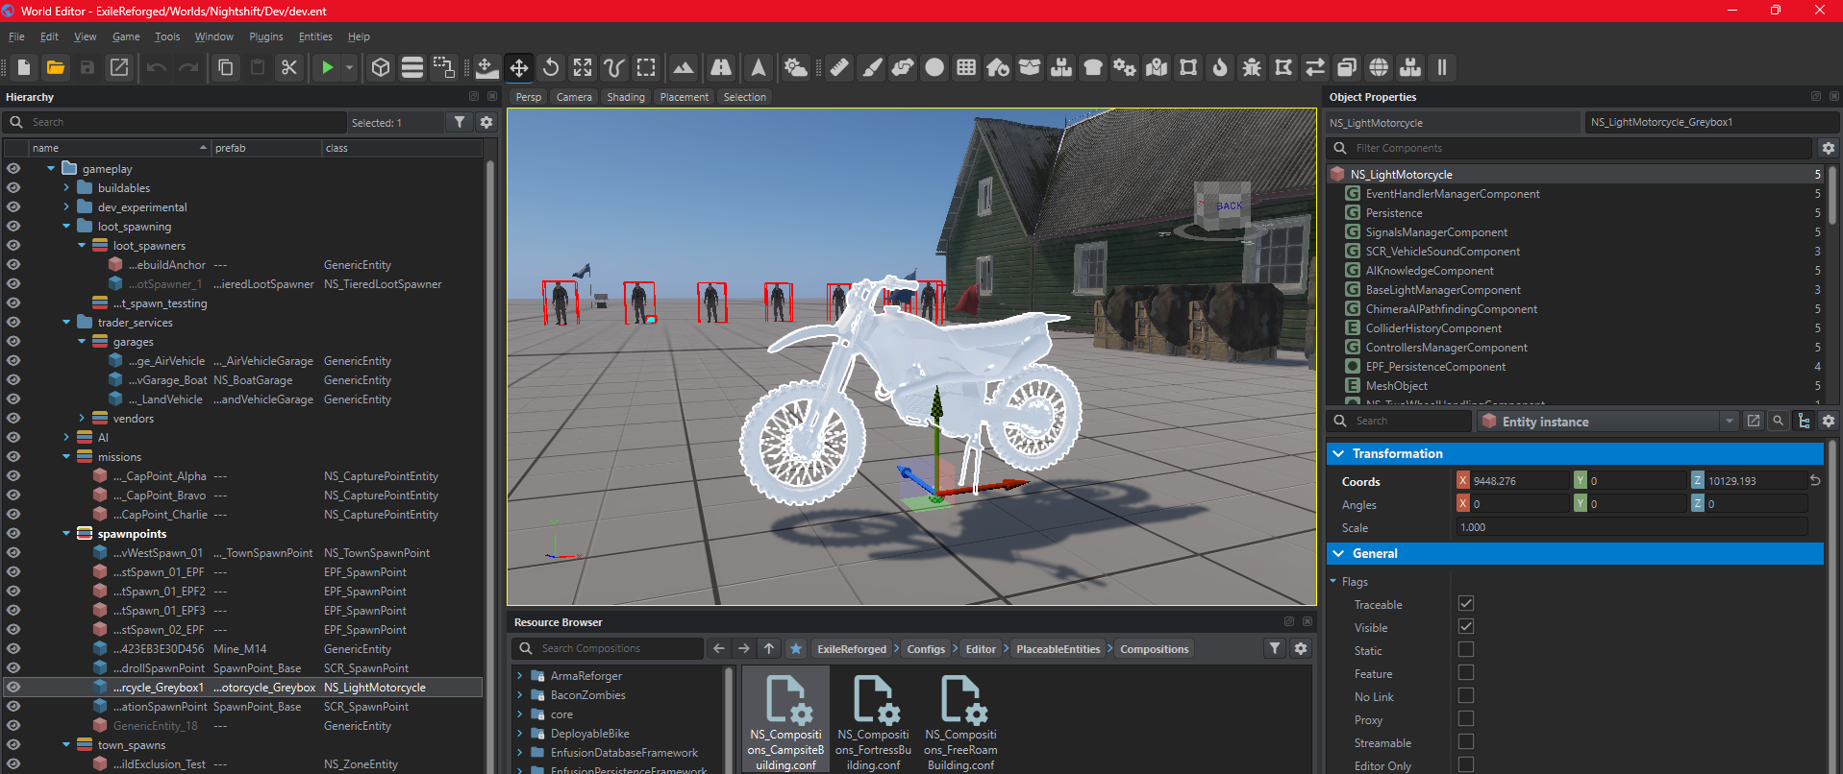Toggle visibility eye for gameplay row
This screenshot has width=1843, height=774.
(x=13, y=168)
